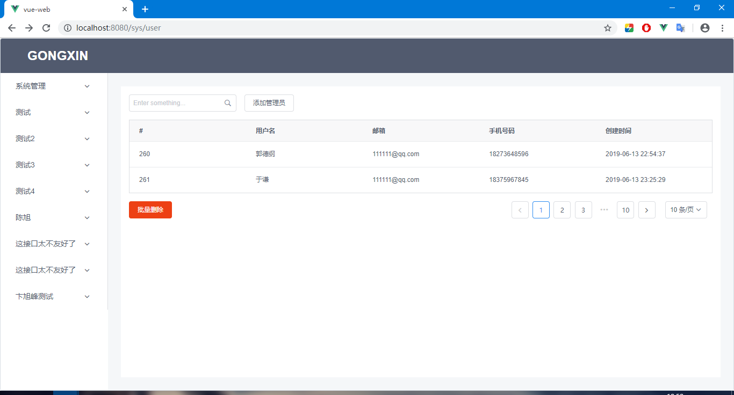Jump ahead via pagination ellipsis
734x395 pixels.
click(x=604, y=210)
